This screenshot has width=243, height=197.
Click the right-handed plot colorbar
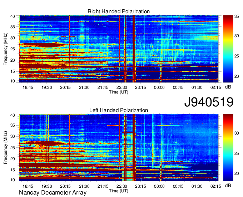(228, 49)
